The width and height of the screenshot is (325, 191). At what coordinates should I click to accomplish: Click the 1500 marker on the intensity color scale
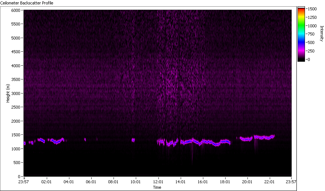pyautogui.click(x=312, y=9)
